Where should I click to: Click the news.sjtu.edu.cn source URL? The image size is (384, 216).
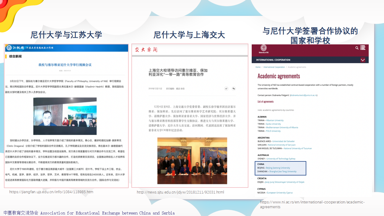180,192
